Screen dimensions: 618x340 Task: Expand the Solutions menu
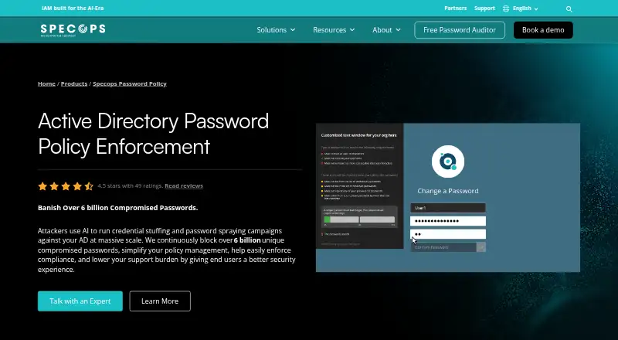click(276, 30)
